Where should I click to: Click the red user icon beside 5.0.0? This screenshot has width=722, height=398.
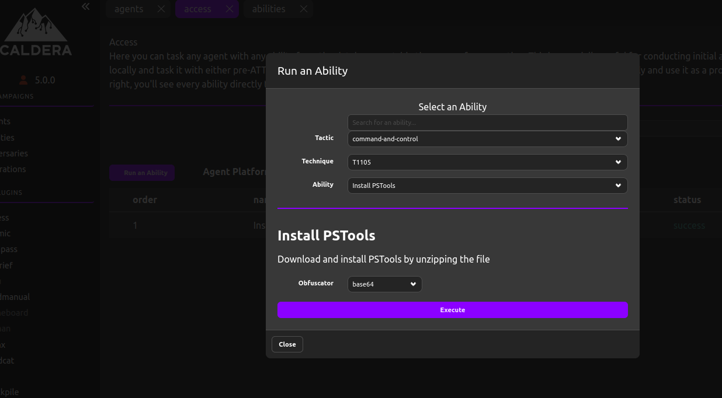[23, 80]
